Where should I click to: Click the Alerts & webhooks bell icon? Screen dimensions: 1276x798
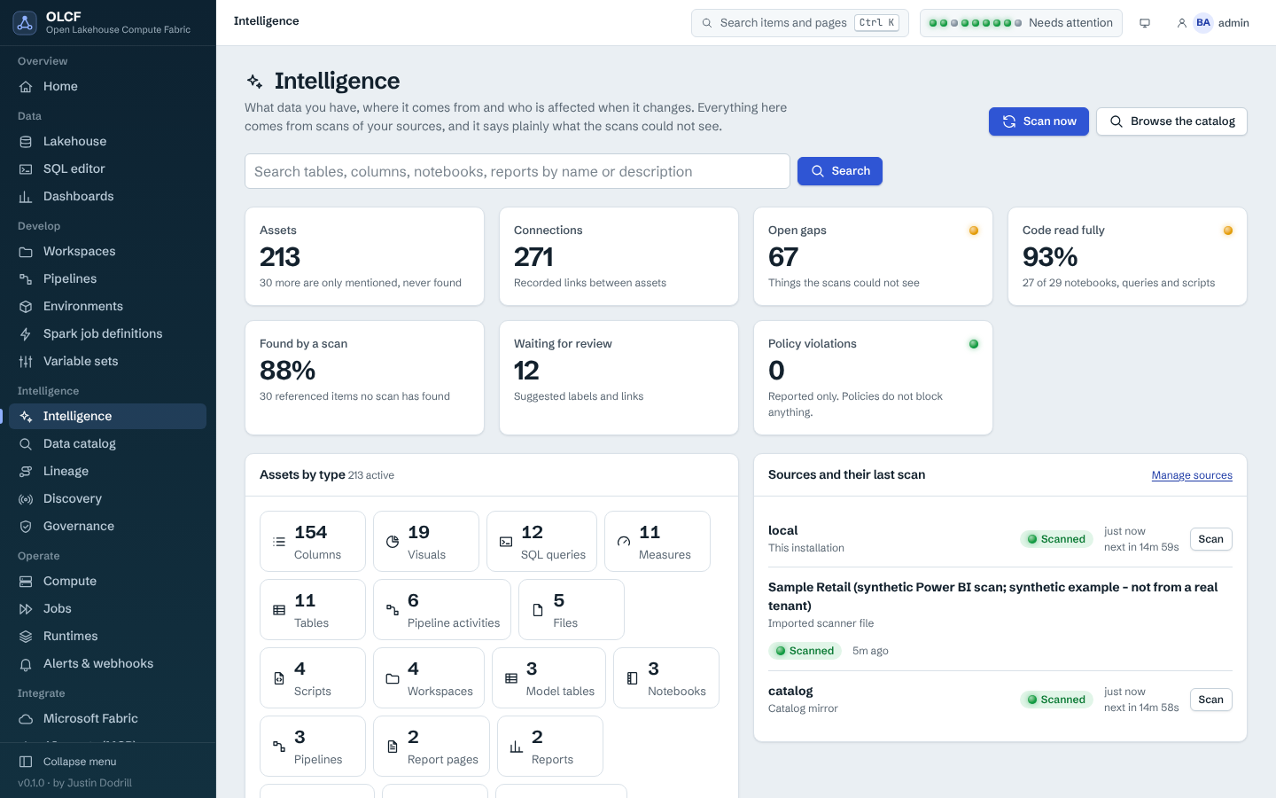point(26,663)
